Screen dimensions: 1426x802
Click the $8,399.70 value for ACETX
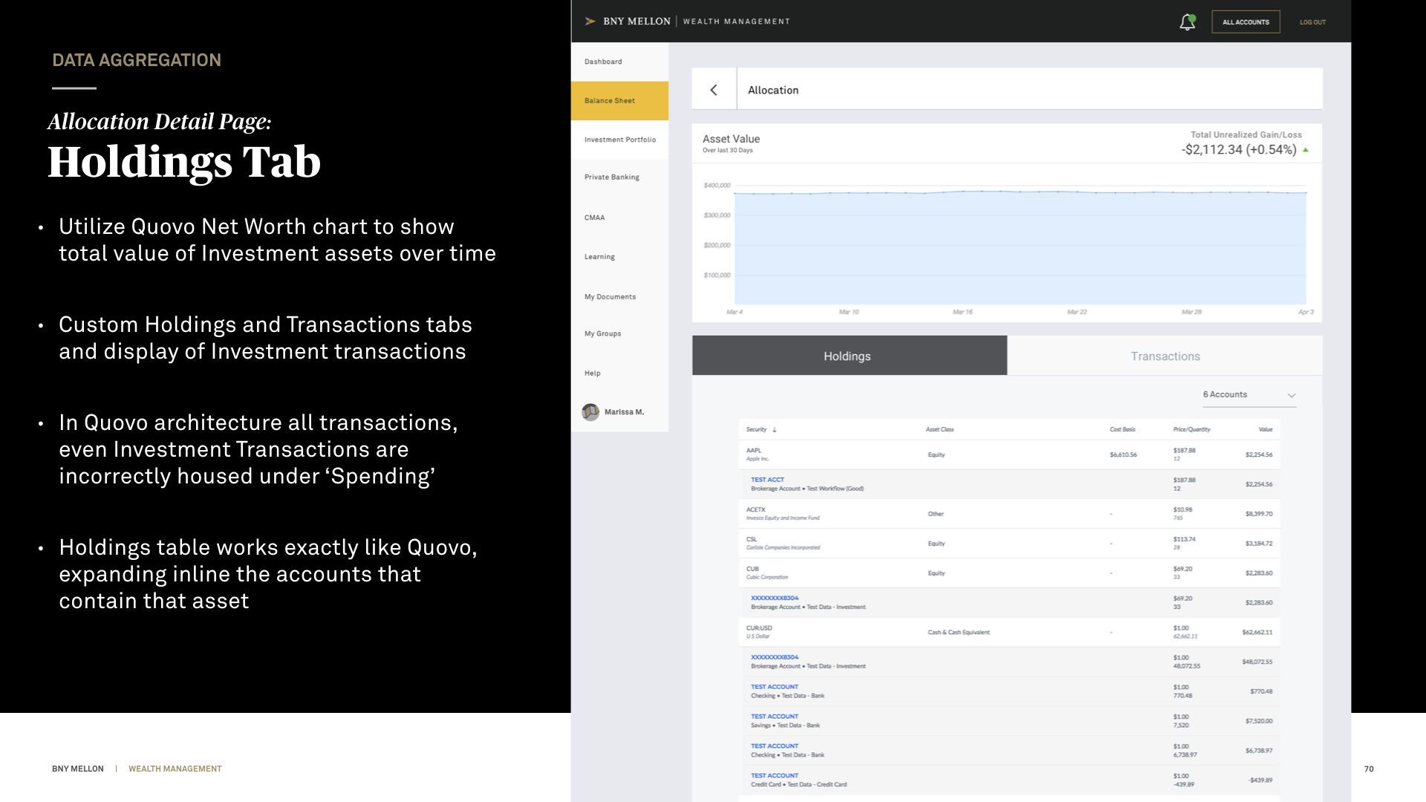tap(1259, 514)
